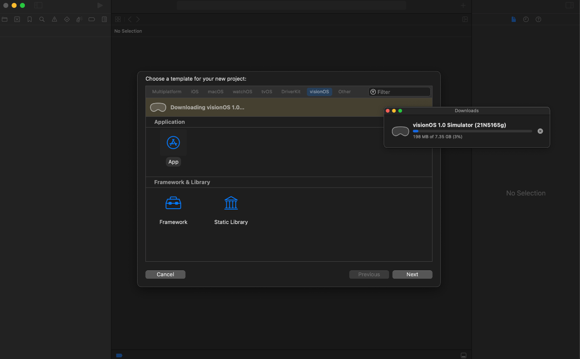Screen dimensions: 580x359
Task: Click the Application section header
Action: [169, 122]
